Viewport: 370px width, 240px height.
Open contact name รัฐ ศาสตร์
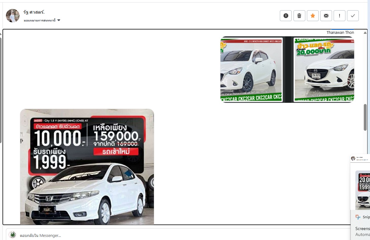tap(34, 12)
